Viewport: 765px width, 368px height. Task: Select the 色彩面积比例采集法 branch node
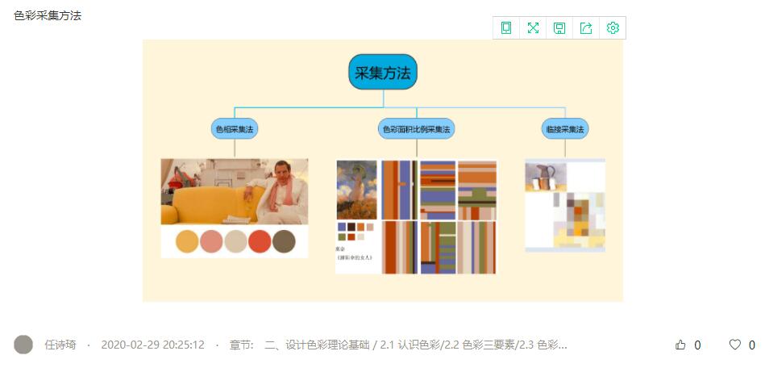pyautogui.click(x=416, y=128)
